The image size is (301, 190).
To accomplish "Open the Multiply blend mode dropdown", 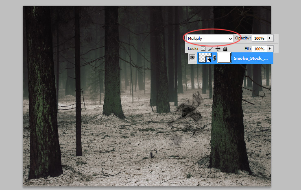I will (210, 38).
